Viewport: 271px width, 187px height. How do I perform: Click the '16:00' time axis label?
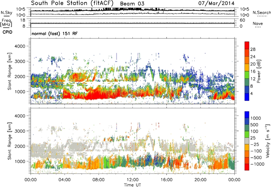[166, 180]
